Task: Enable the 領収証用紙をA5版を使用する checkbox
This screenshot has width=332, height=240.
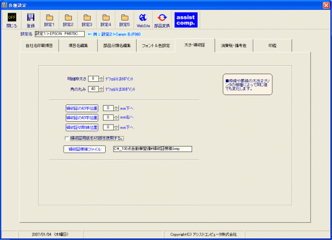Action: coord(67,138)
